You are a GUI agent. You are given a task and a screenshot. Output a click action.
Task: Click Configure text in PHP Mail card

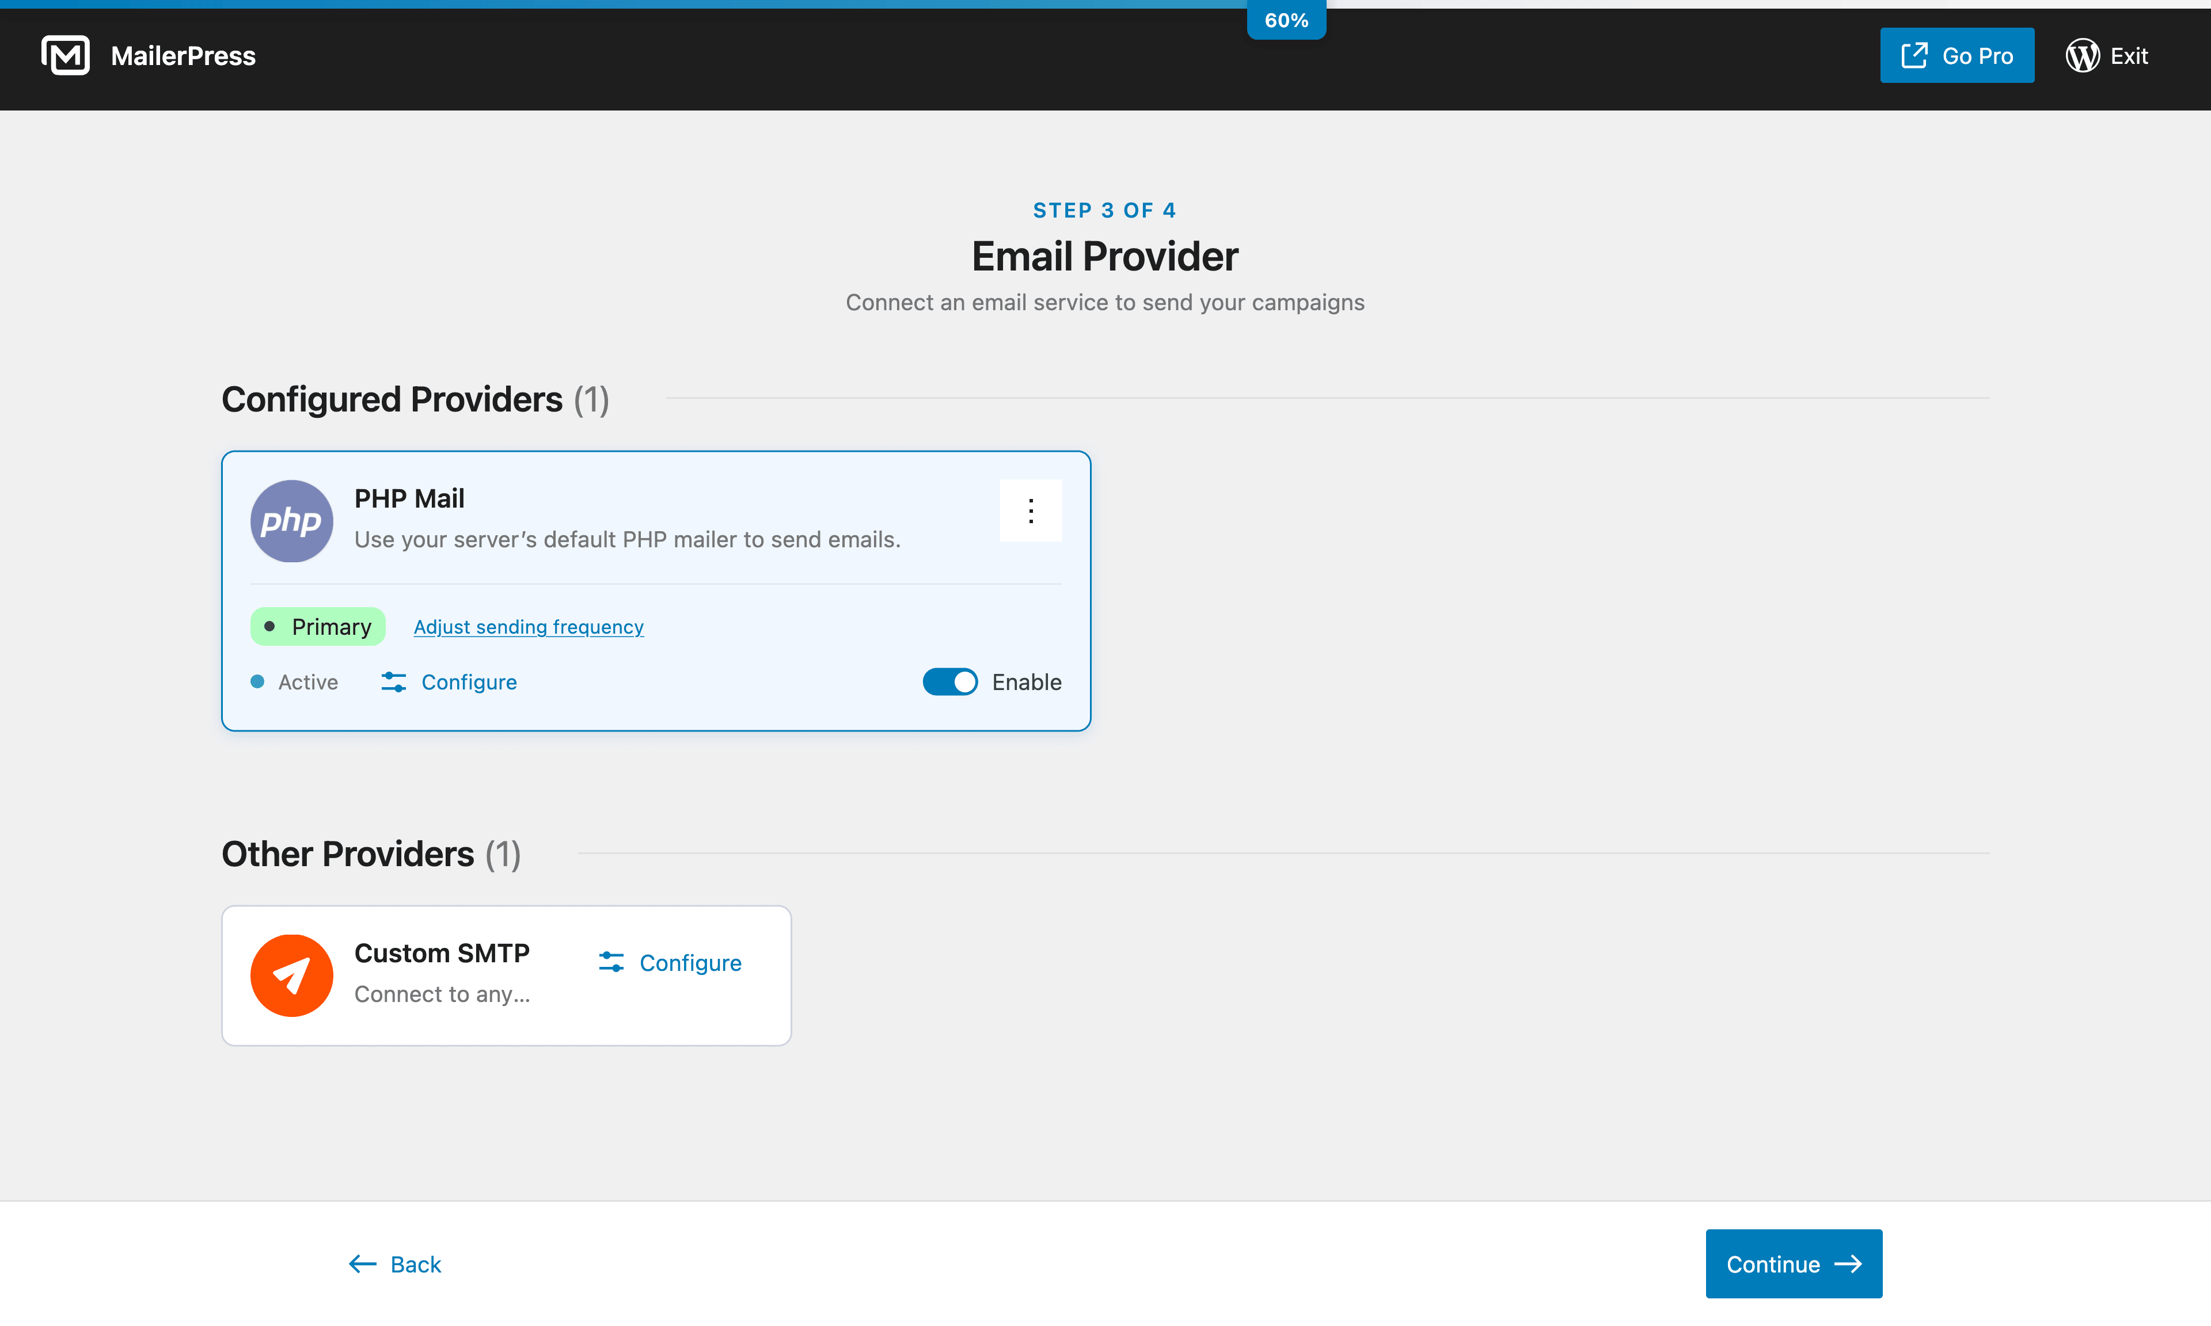pyautogui.click(x=468, y=682)
